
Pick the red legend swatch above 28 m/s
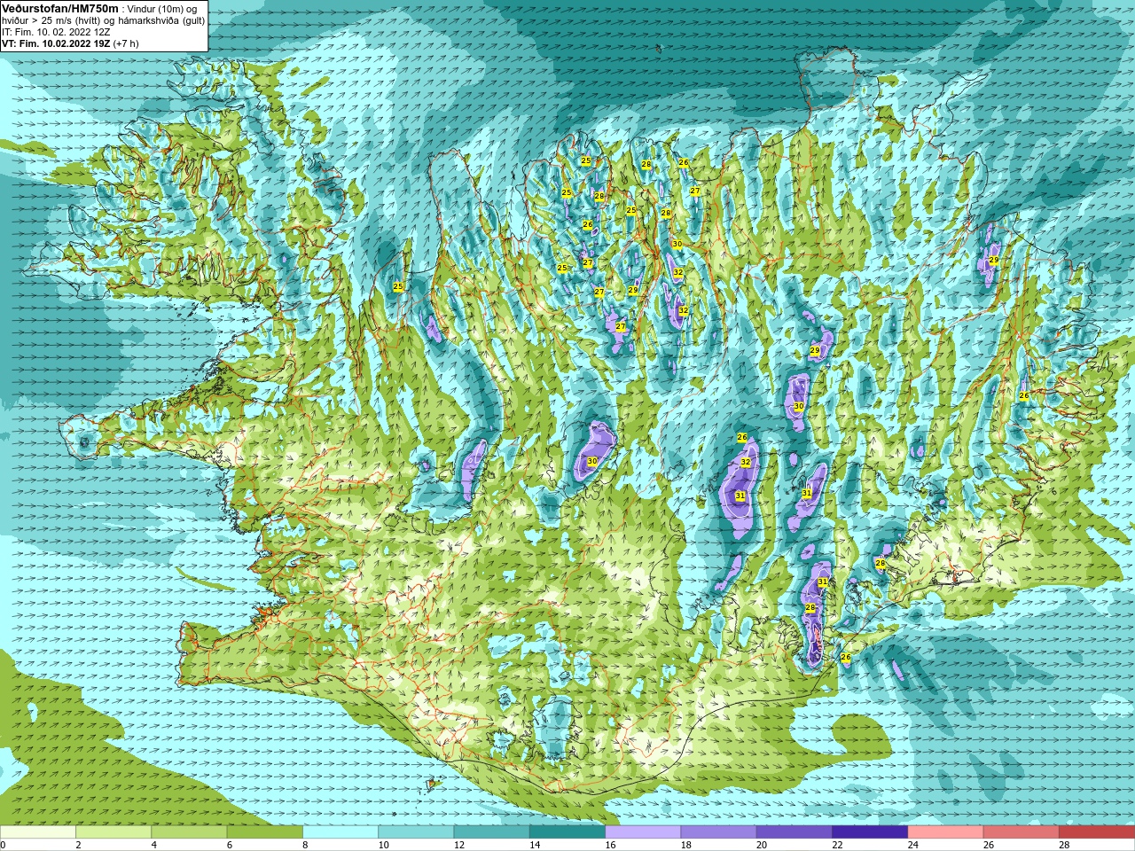pyautogui.click(x=1097, y=833)
